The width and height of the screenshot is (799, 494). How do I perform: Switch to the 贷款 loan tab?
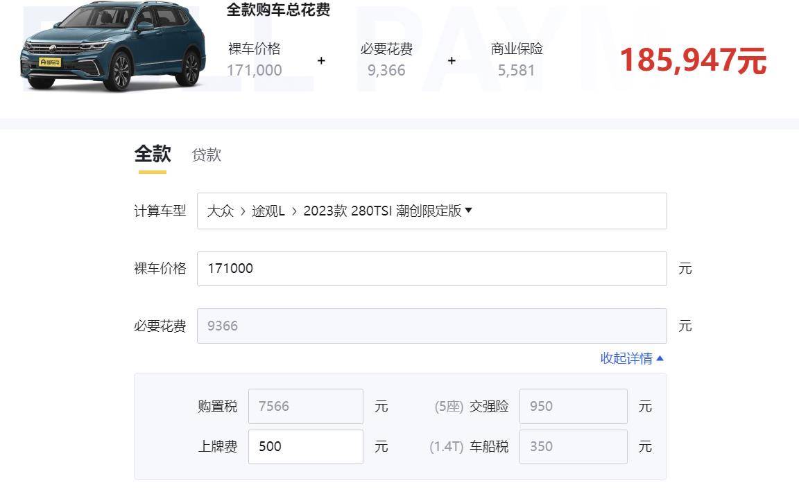click(206, 155)
